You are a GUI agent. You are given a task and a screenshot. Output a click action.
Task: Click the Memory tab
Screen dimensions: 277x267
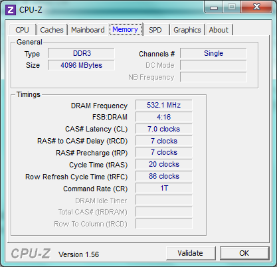pos(126,29)
